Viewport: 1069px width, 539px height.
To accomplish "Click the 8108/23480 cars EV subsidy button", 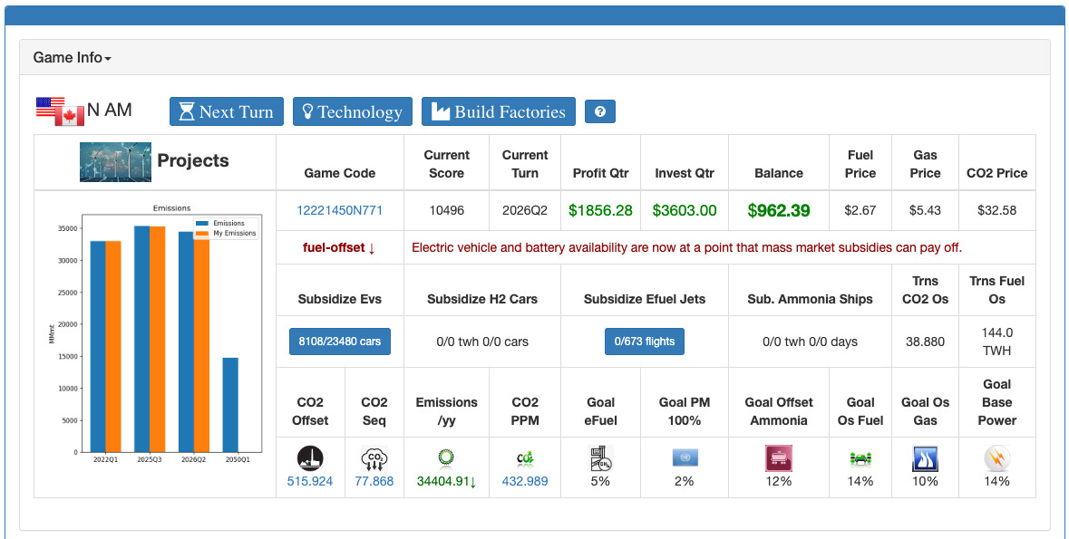I will 339,342.
